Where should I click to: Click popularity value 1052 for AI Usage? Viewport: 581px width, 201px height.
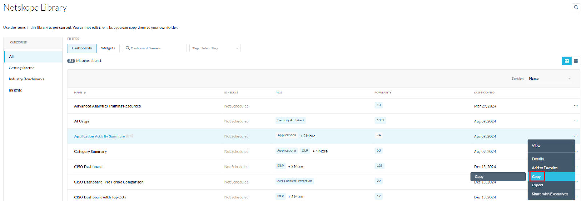381,120
